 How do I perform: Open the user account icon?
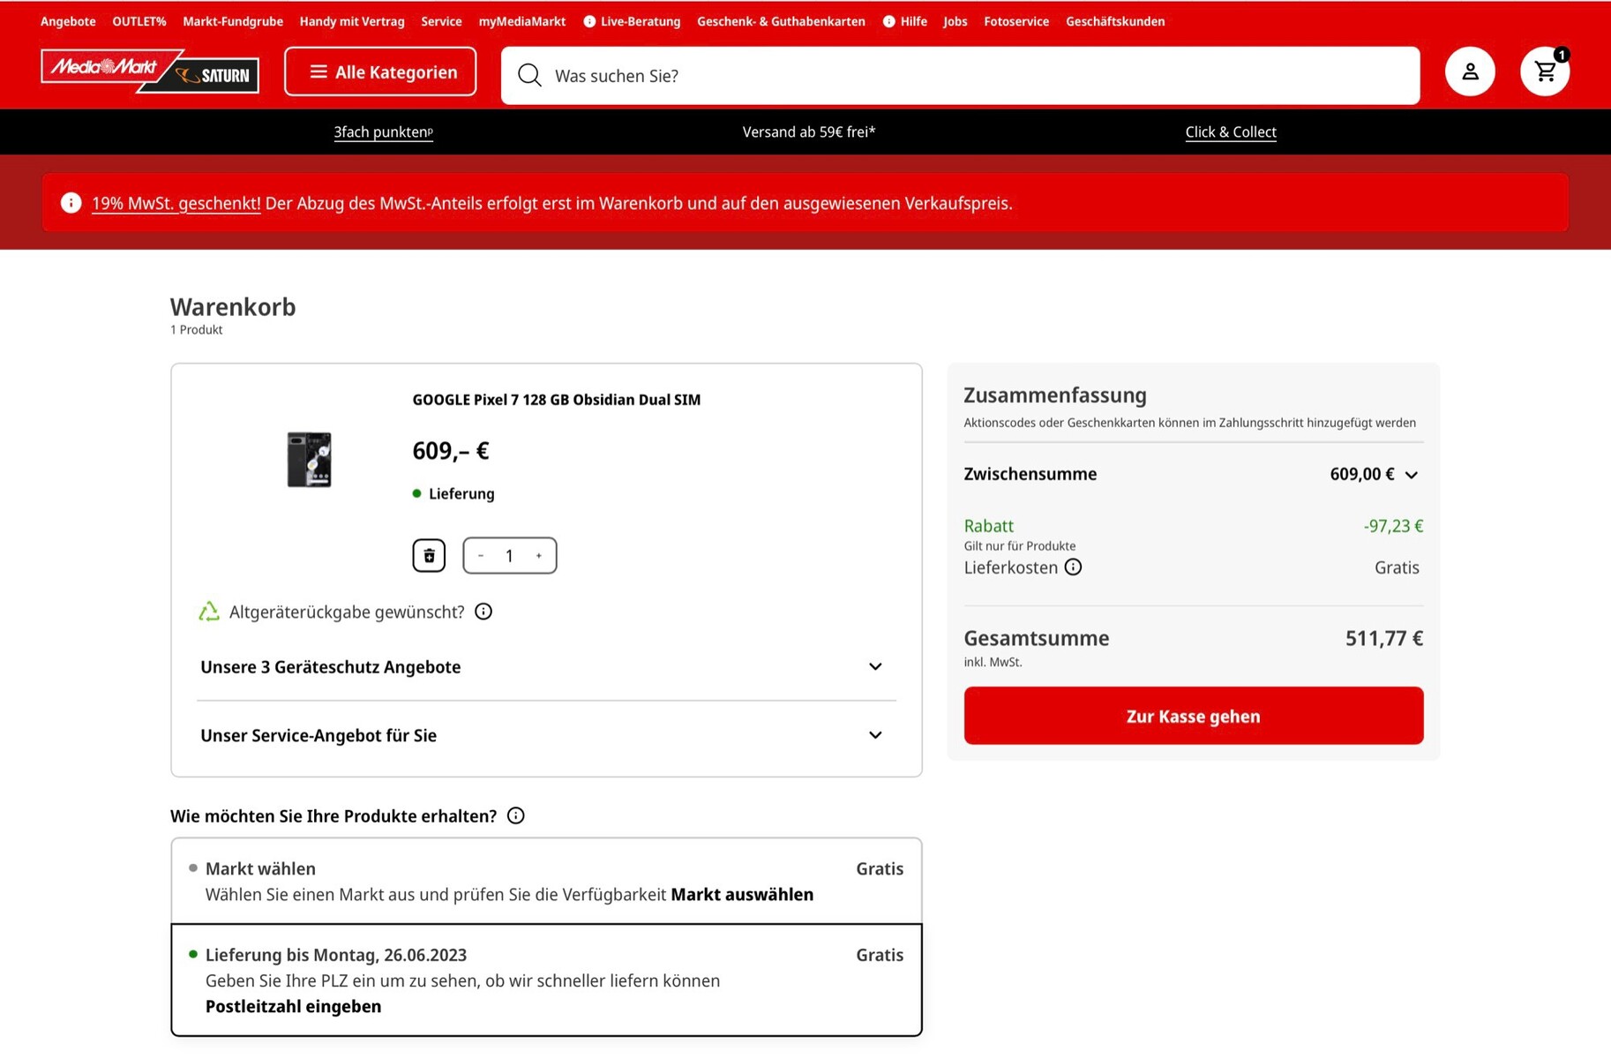(x=1470, y=71)
